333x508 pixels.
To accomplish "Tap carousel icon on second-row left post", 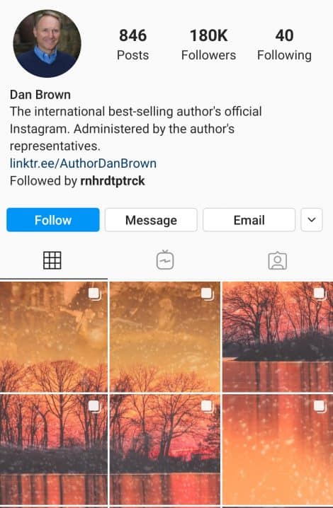I will [95, 407].
